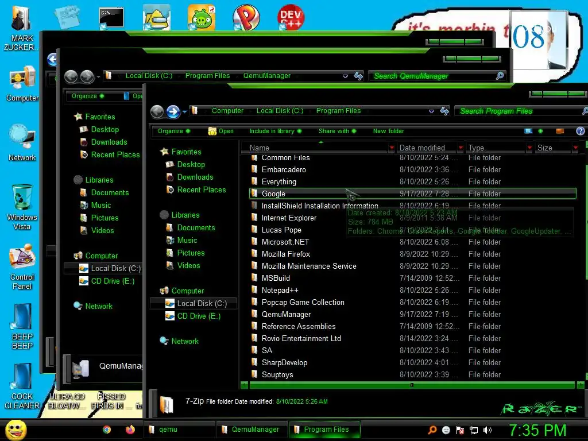Toggle the preview pane icon
Image resolution: width=588 pixels, height=441 pixels.
point(560,131)
